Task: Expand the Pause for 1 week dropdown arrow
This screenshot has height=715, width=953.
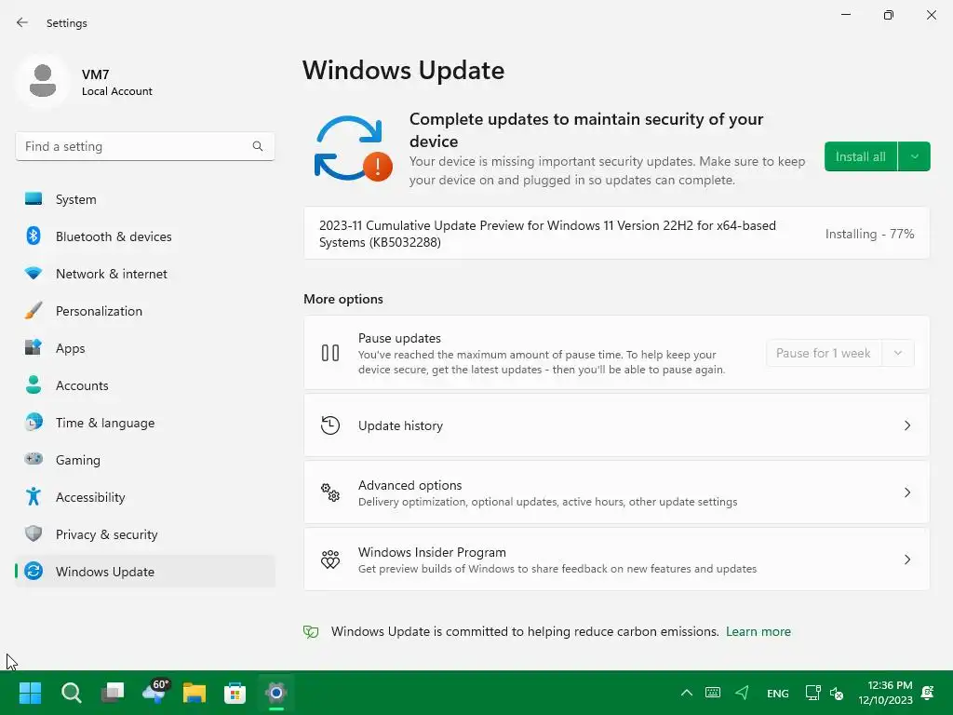Action: click(x=898, y=353)
